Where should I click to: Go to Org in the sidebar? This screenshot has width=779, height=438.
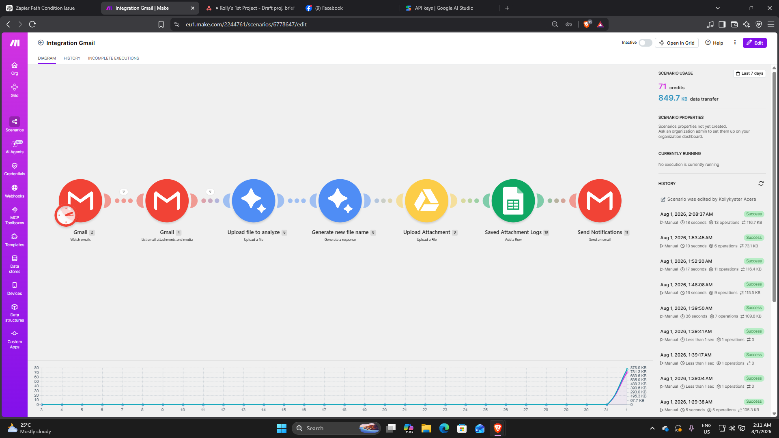coord(15,69)
